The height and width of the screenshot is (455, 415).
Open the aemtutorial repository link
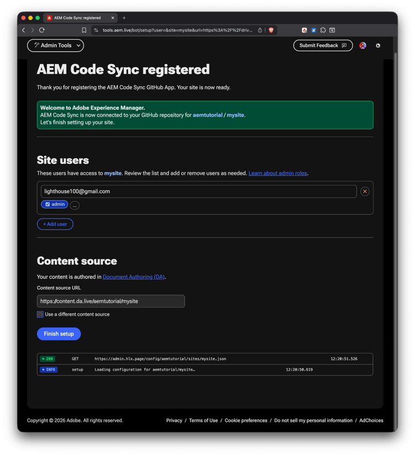[x=207, y=115]
